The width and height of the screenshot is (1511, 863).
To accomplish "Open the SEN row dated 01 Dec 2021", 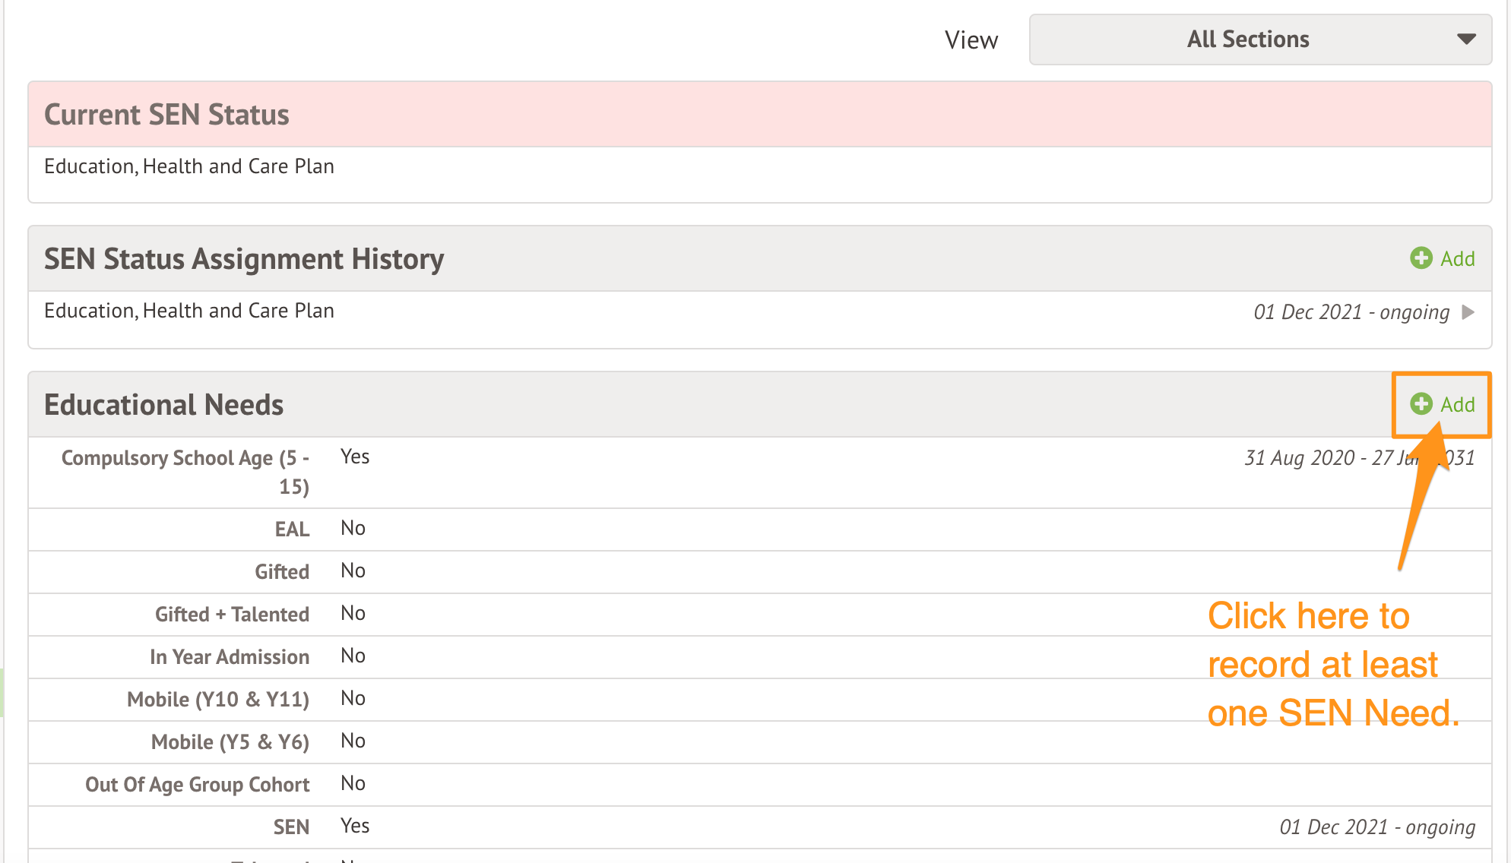I will pos(760,827).
